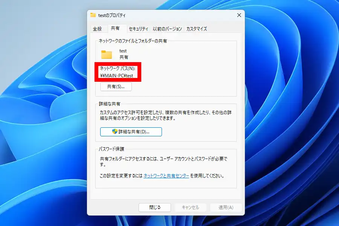Click the ネットワークのファイルとフォルダーの共有 heading
The image size is (339, 226).
[x=133, y=41]
